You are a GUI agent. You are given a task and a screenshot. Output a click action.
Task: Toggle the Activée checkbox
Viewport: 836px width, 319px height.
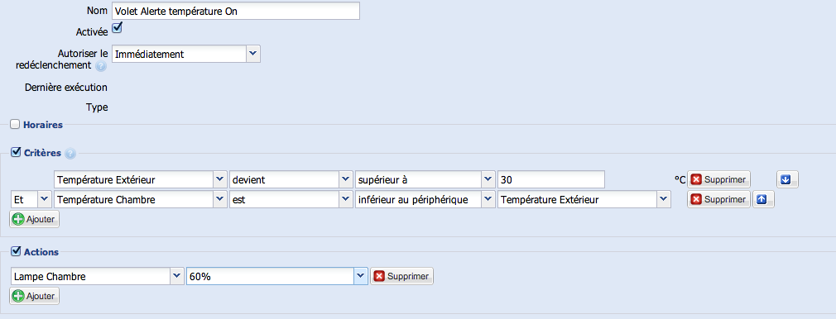pos(117,28)
